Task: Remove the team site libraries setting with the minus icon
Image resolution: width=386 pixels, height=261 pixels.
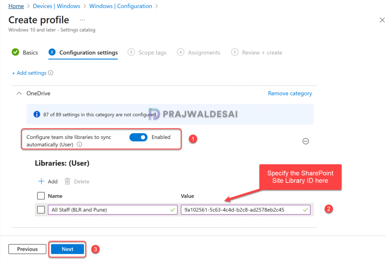Action: coord(305,141)
